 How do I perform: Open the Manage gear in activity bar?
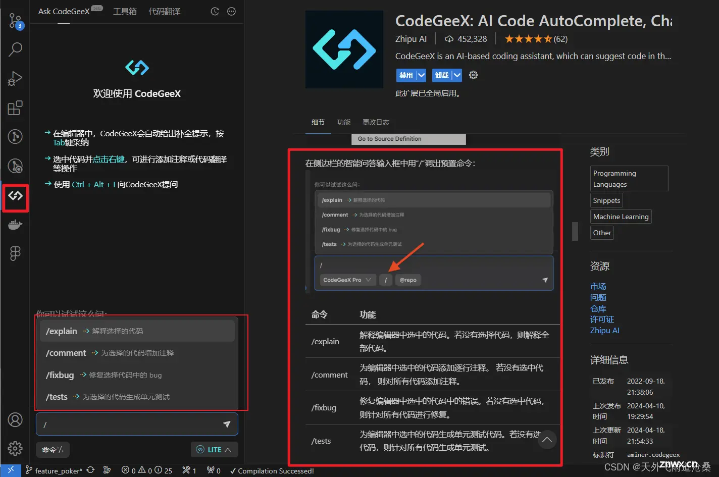15,448
